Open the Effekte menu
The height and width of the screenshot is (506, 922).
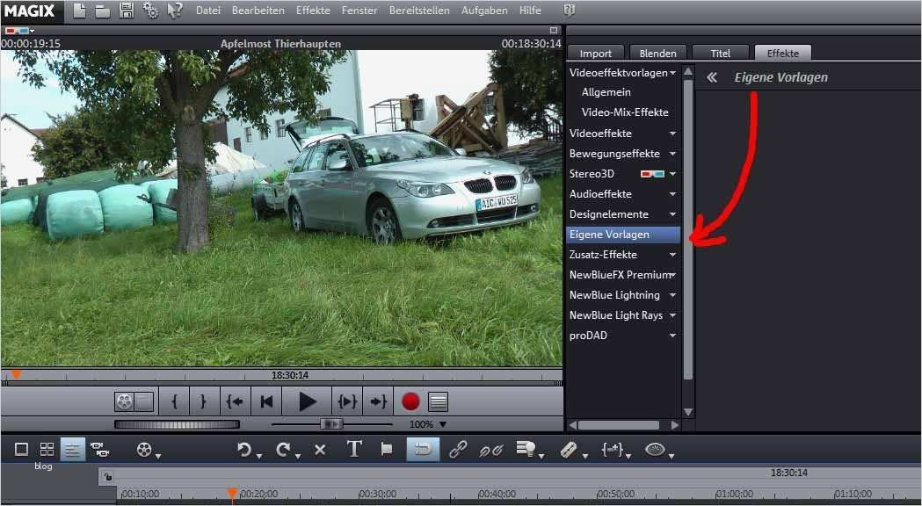point(313,11)
